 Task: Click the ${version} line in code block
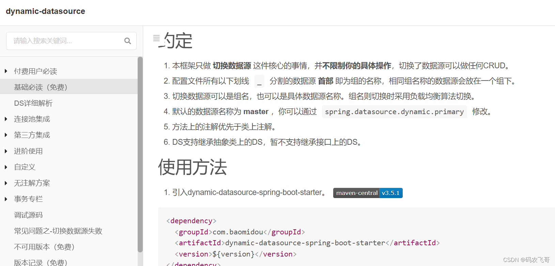click(236, 254)
